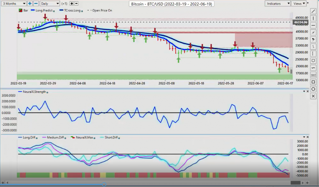Click NeuralX.Max settings dot
The image size is (319, 187).
pyautogui.click(x=94, y=138)
